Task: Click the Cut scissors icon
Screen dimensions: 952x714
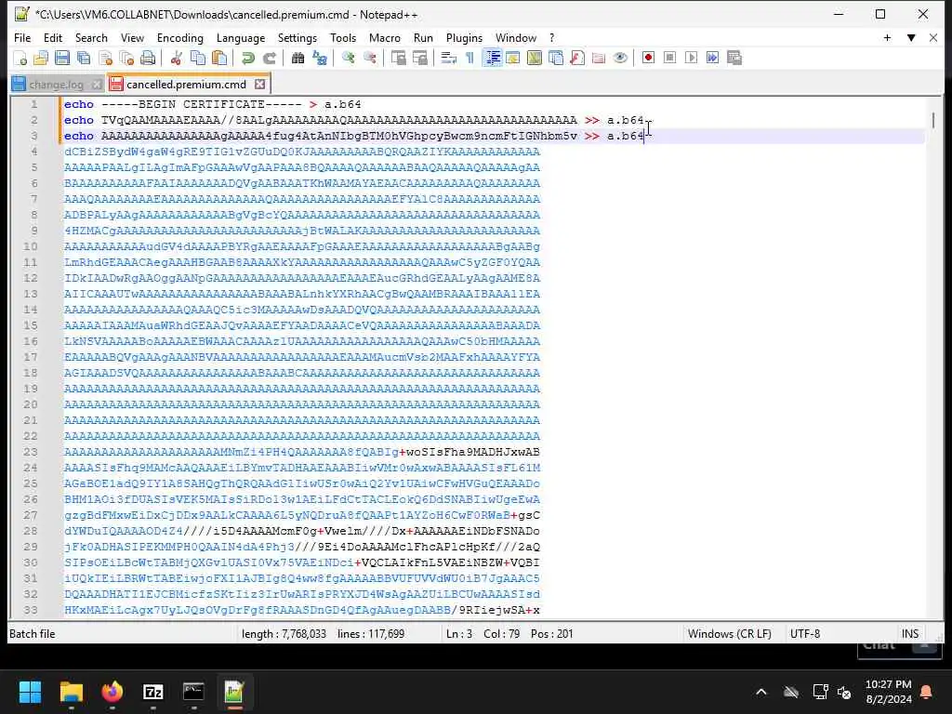Action: [x=177, y=58]
